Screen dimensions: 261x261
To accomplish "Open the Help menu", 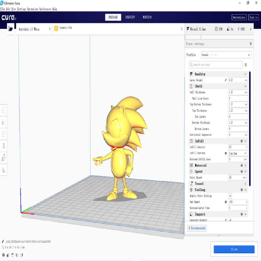I will point(54,9).
